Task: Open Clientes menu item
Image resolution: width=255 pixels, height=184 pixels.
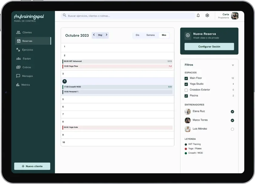Action: (x=33, y=32)
